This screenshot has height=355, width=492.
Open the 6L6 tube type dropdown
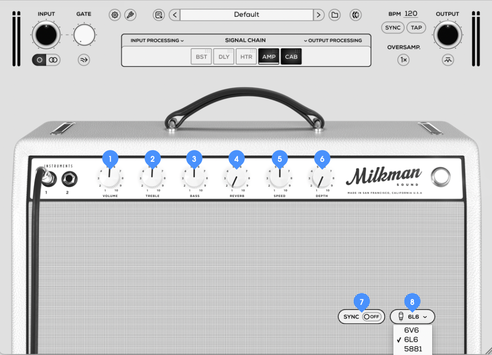[412, 317]
